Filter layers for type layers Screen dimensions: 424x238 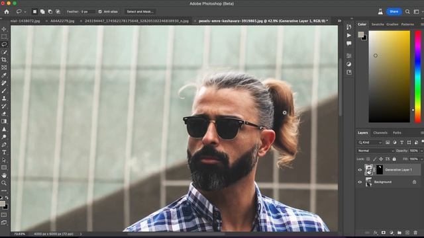pos(402,143)
